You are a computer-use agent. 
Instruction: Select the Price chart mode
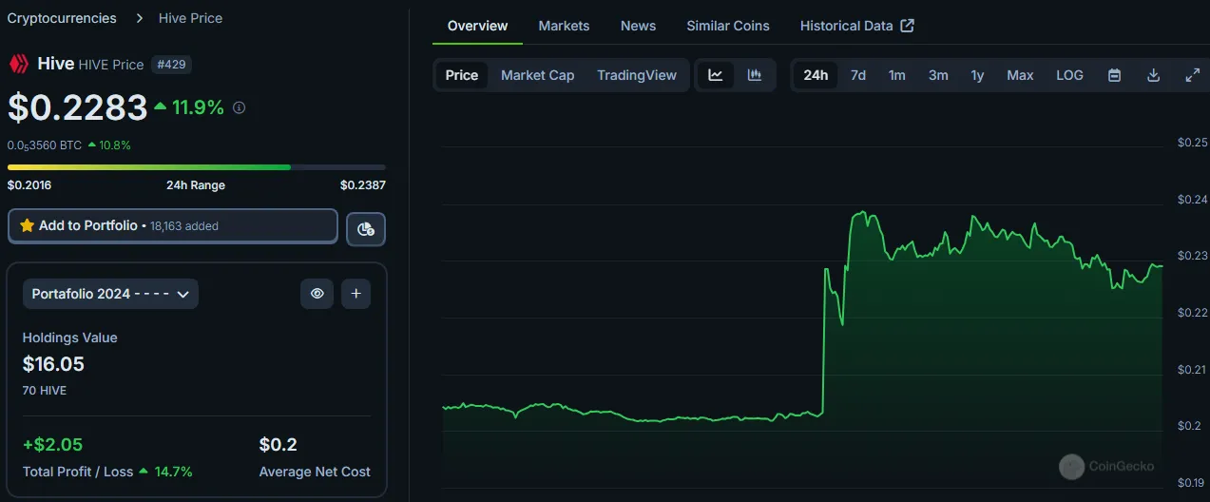[462, 75]
